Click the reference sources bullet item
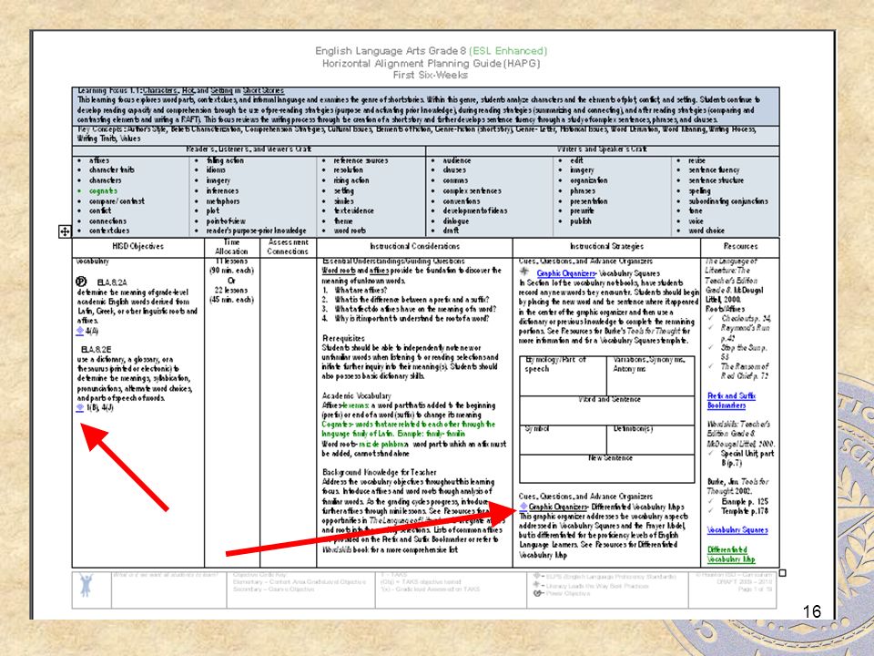 [x=361, y=160]
